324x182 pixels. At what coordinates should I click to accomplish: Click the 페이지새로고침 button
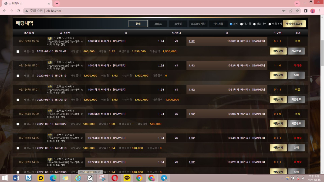(294, 24)
